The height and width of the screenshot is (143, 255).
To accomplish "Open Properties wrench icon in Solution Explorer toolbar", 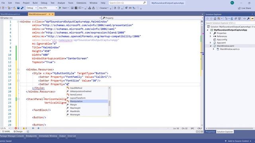I will 248,19.
